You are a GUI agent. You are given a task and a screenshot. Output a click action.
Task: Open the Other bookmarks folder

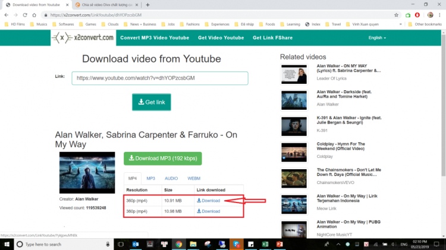(425, 24)
